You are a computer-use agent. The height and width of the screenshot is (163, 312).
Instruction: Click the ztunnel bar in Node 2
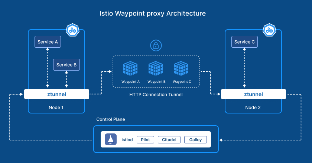click(x=254, y=94)
